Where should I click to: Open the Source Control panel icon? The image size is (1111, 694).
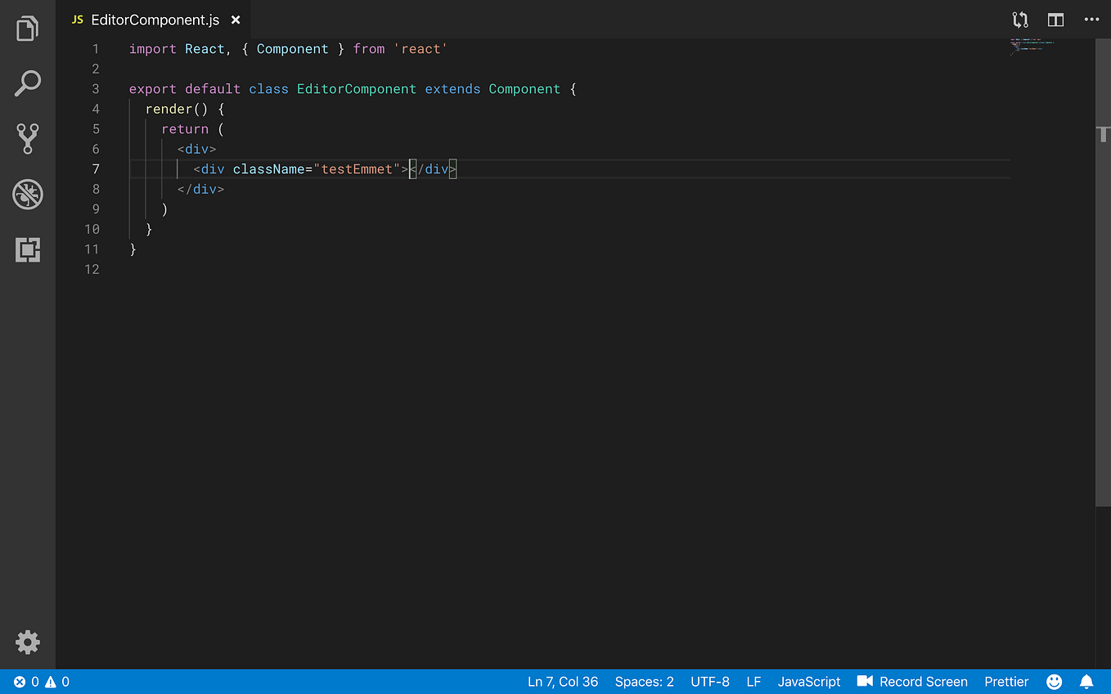pos(27,138)
